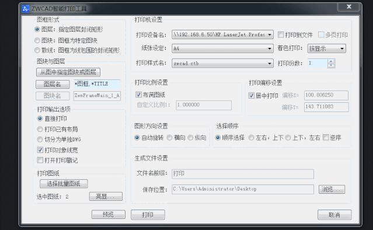Open 着色打印 按显示 dropdown
This screenshot has width=373, height=230.
327,48
